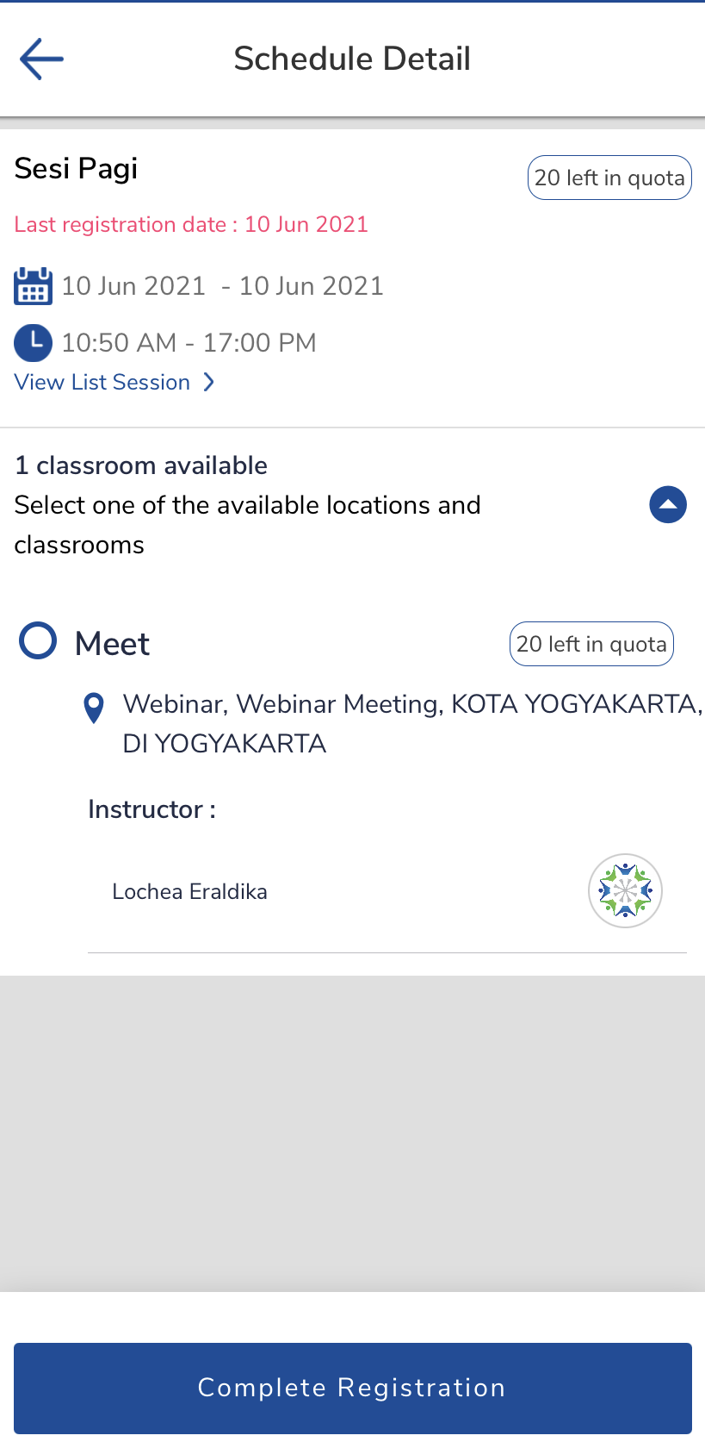The width and height of the screenshot is (705, 1448).
Task: Tap the 10:50 AM - 17:00 PM time text
Action: coord(189,343)
